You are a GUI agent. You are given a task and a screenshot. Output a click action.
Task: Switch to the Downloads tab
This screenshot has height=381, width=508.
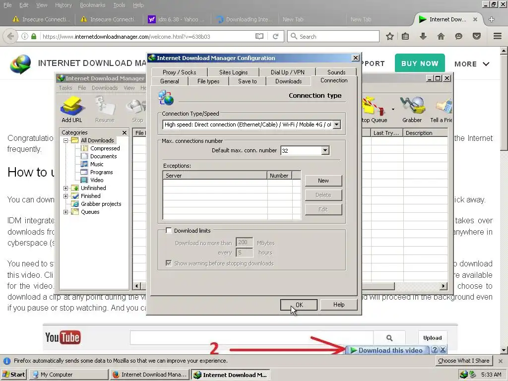(288, 81)
